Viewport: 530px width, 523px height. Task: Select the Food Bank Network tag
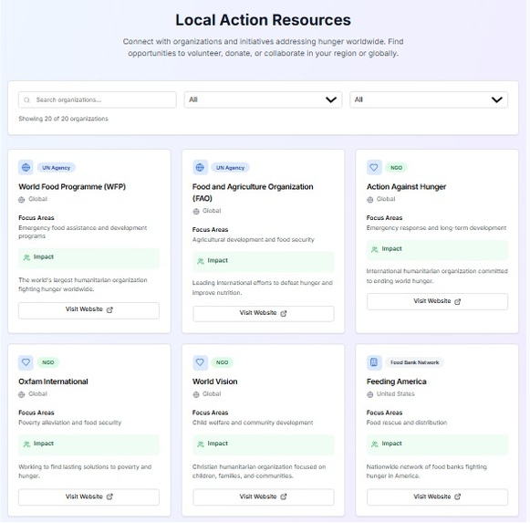point(415,362)
